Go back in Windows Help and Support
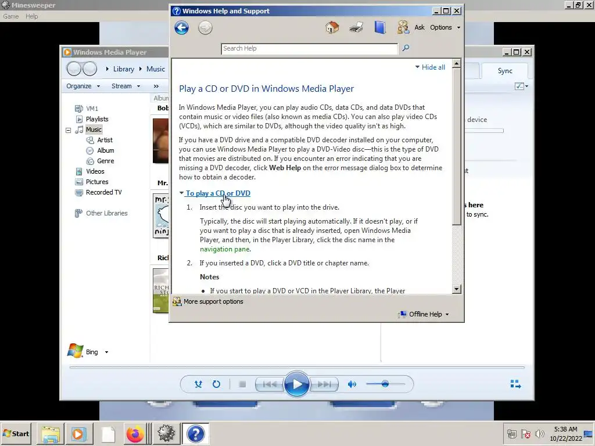 coord(181,28)
